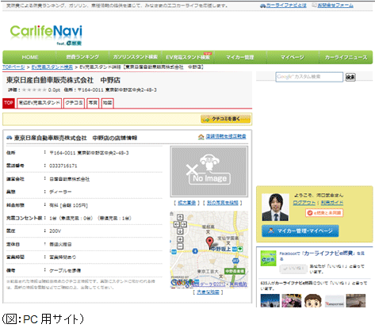
Task: Click the EV充電スタンド検索 breadcrumb link
Action: point(52,67)
